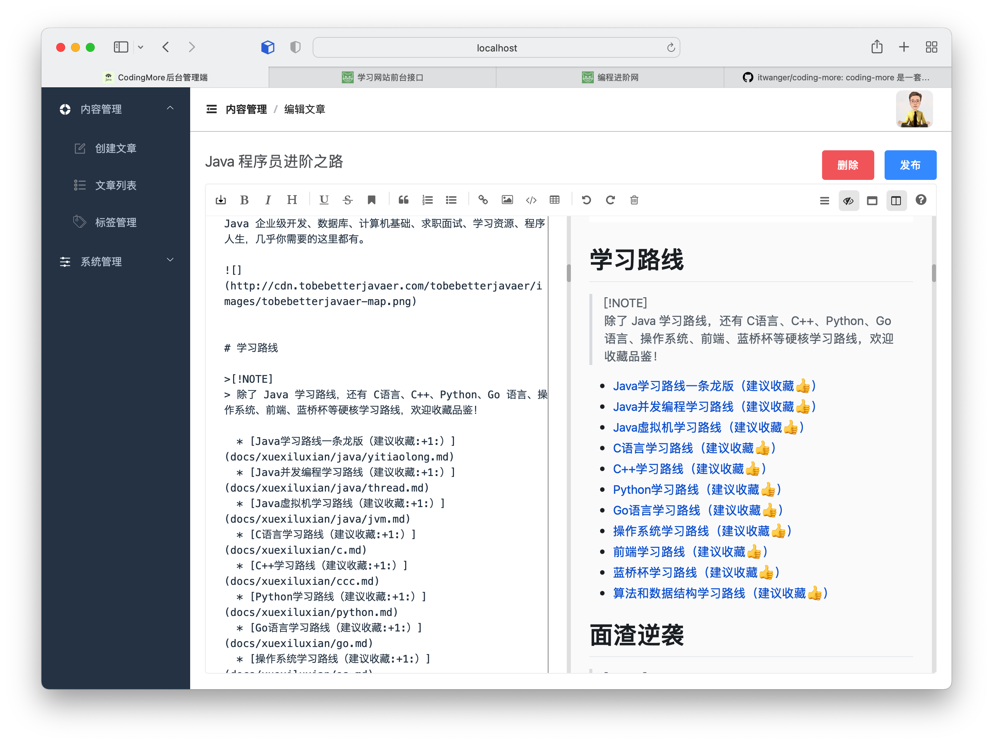Add a code block with code icon
The width and height of the screenshot is (993, 744).
(x=531, y=200)
